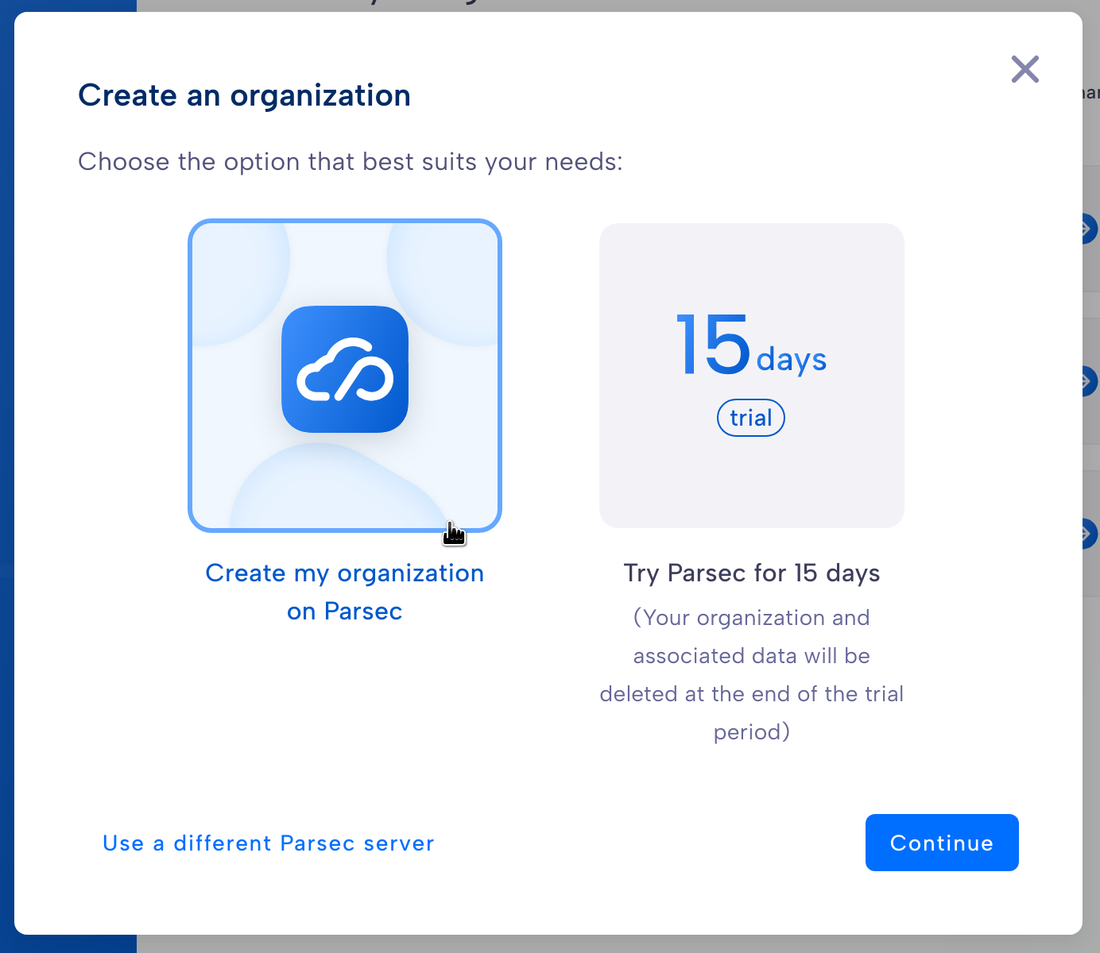Click 'Create my organization on Parsec' label
This screenshot has width=1100, height=953.
click(x=345, y=592)
